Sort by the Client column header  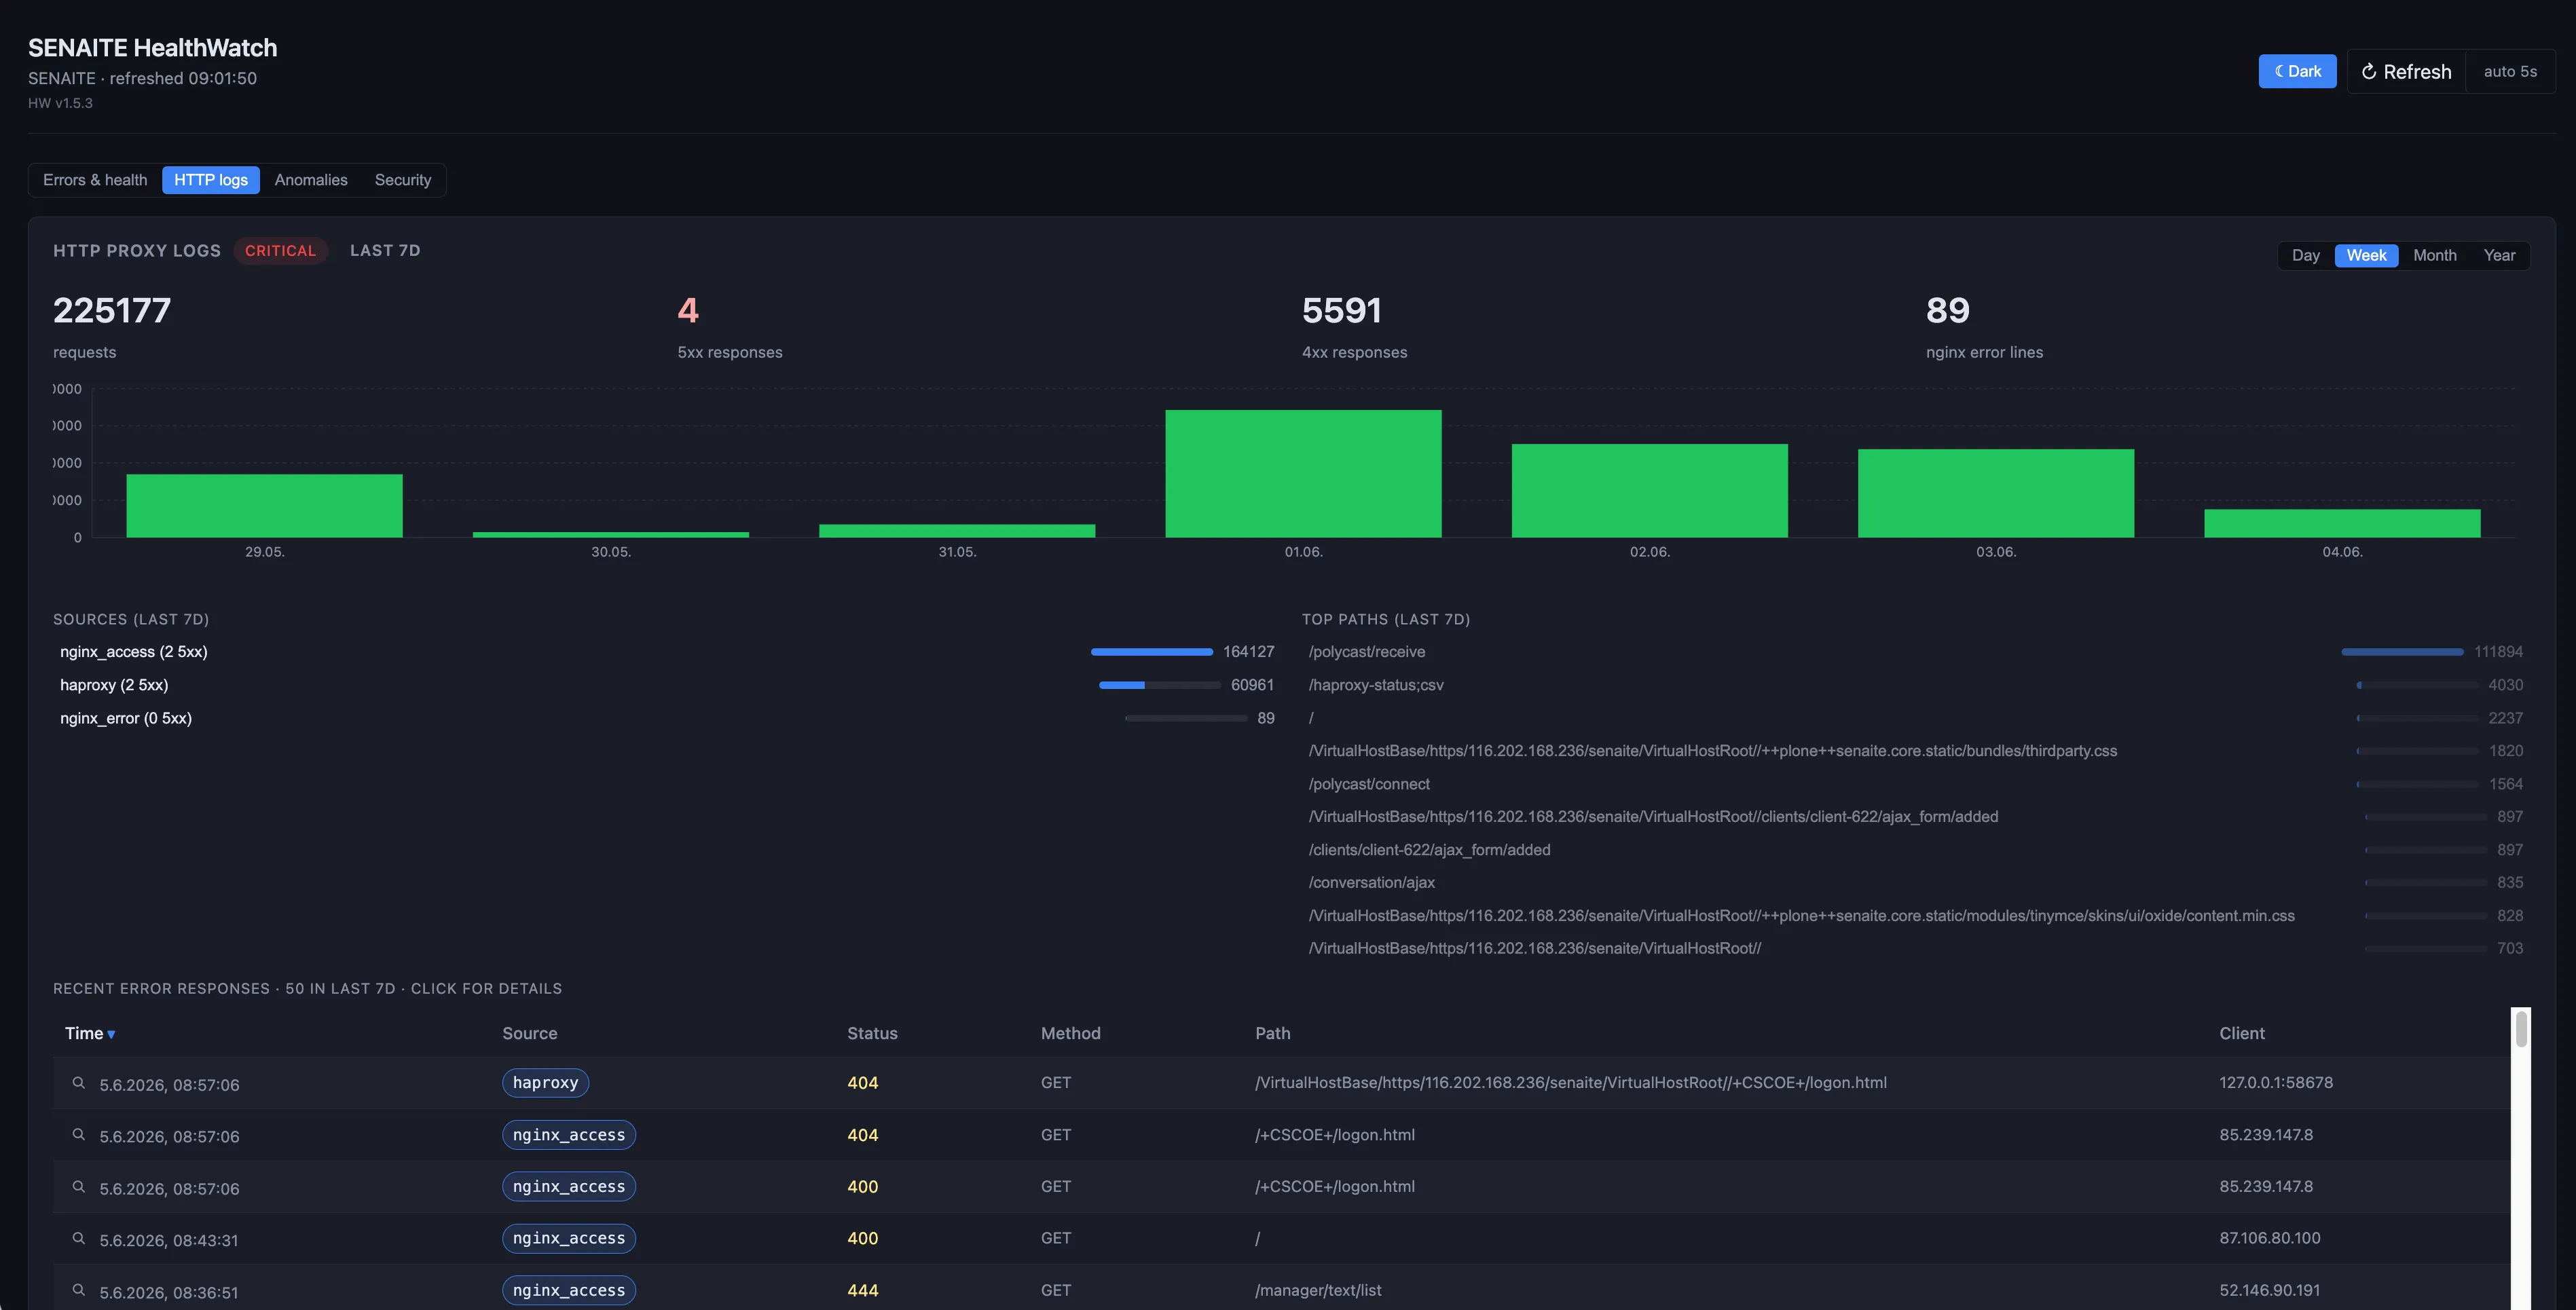2242,1033
